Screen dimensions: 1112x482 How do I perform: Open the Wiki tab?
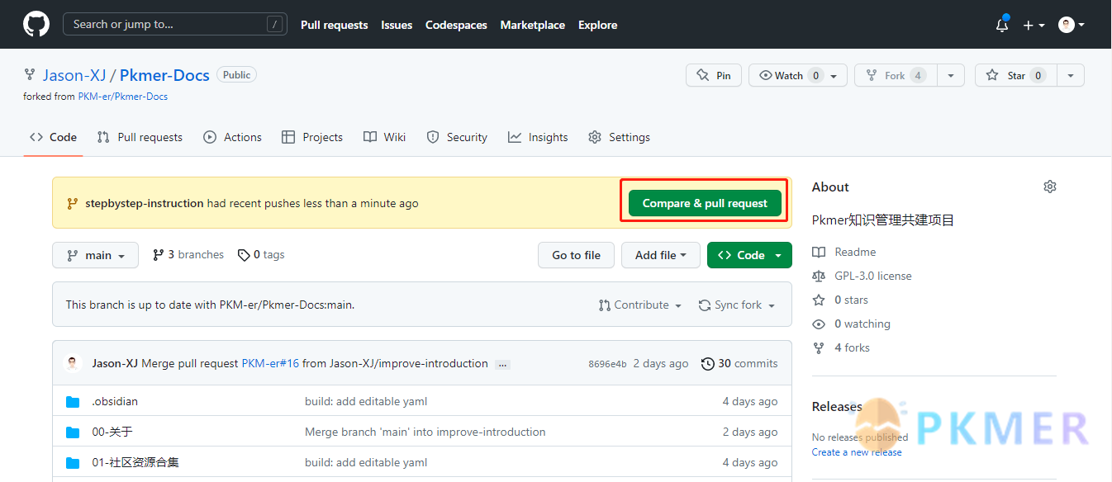(x=385, y=137)
